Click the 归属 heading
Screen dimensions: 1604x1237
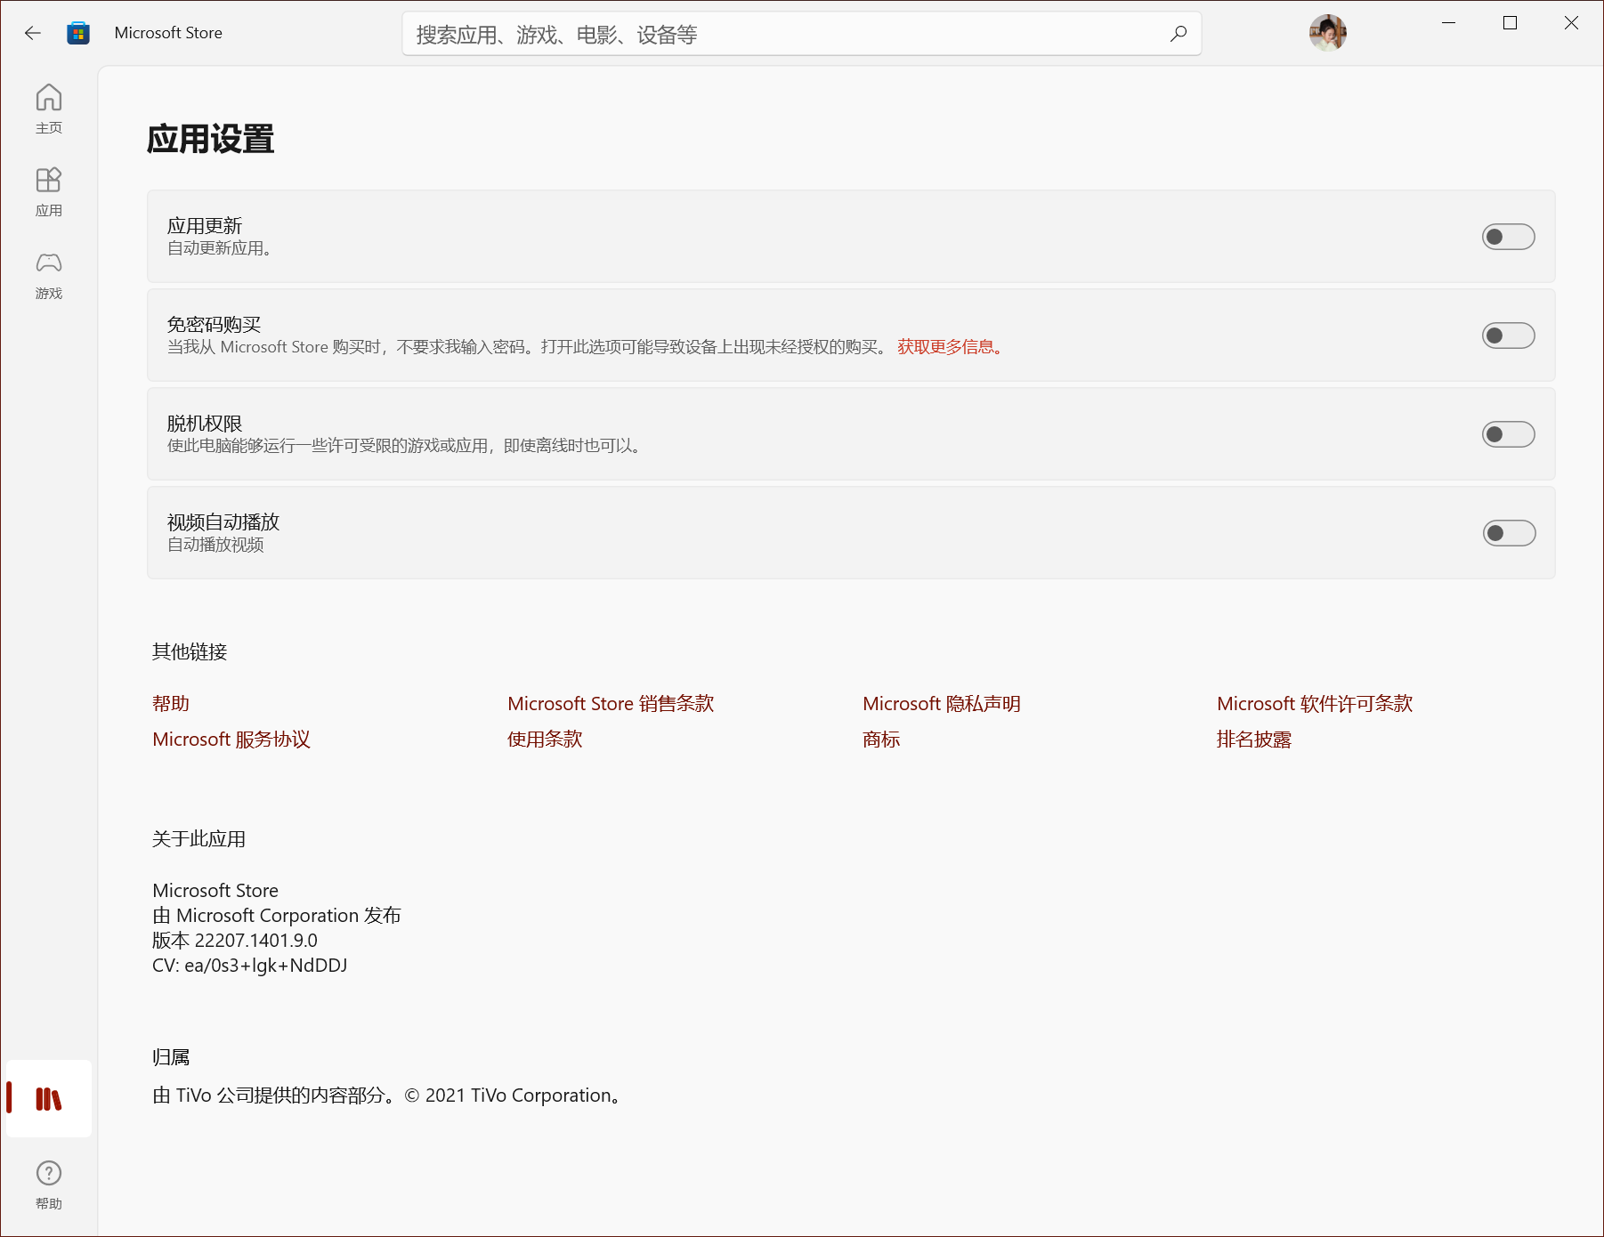171,1058
